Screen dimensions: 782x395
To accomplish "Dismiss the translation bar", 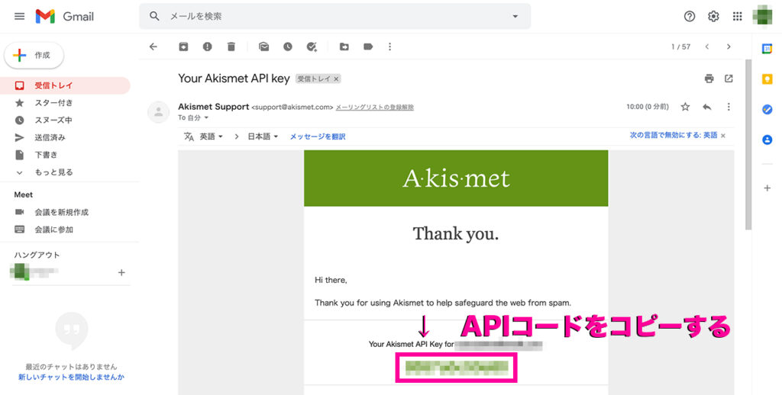I will pos(723,136).
